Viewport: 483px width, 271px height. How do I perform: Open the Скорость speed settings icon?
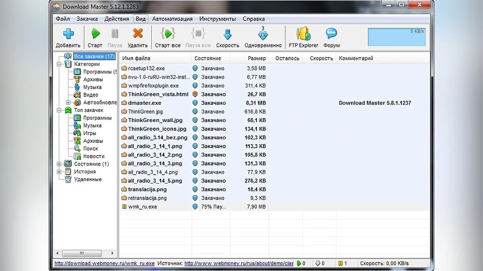[227, 34]
